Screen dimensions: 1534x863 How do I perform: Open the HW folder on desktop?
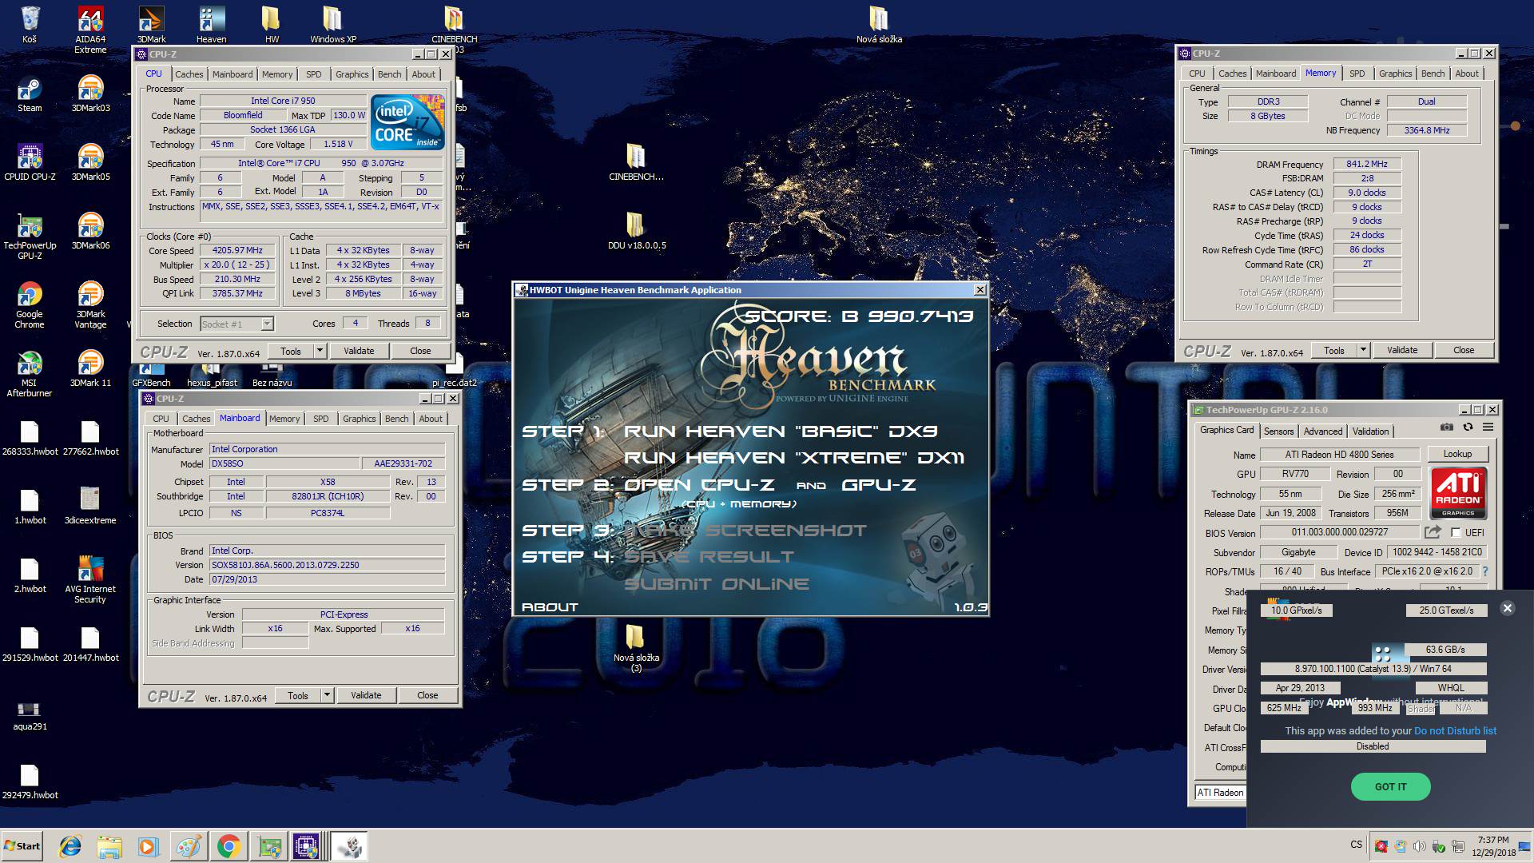click(x=272, y=25)
